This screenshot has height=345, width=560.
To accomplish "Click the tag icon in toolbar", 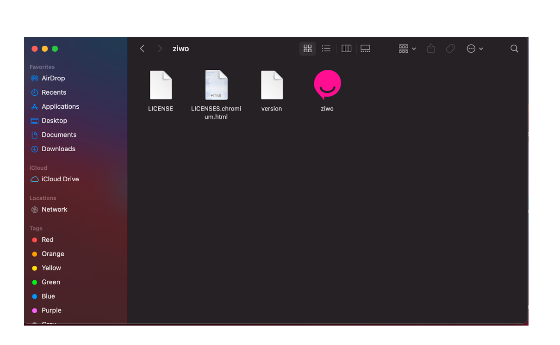I will click(450, 49).
